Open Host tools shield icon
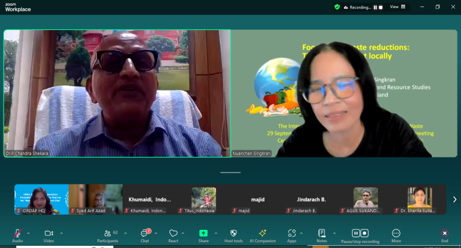Screen dimensions: 461x248 [x=233, y=234]
